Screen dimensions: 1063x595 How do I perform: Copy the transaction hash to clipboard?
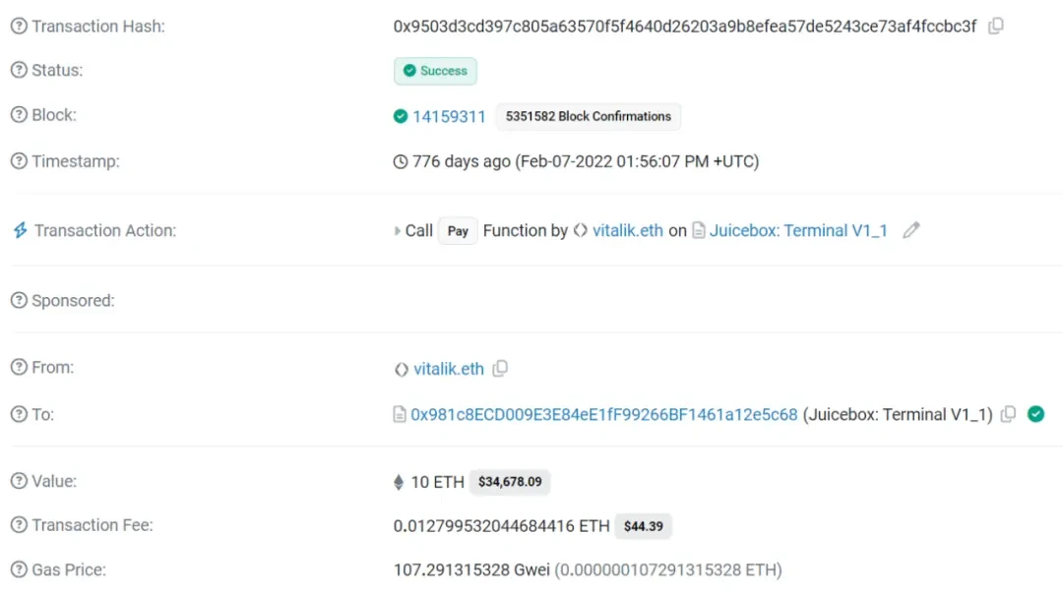click(996, 27)
